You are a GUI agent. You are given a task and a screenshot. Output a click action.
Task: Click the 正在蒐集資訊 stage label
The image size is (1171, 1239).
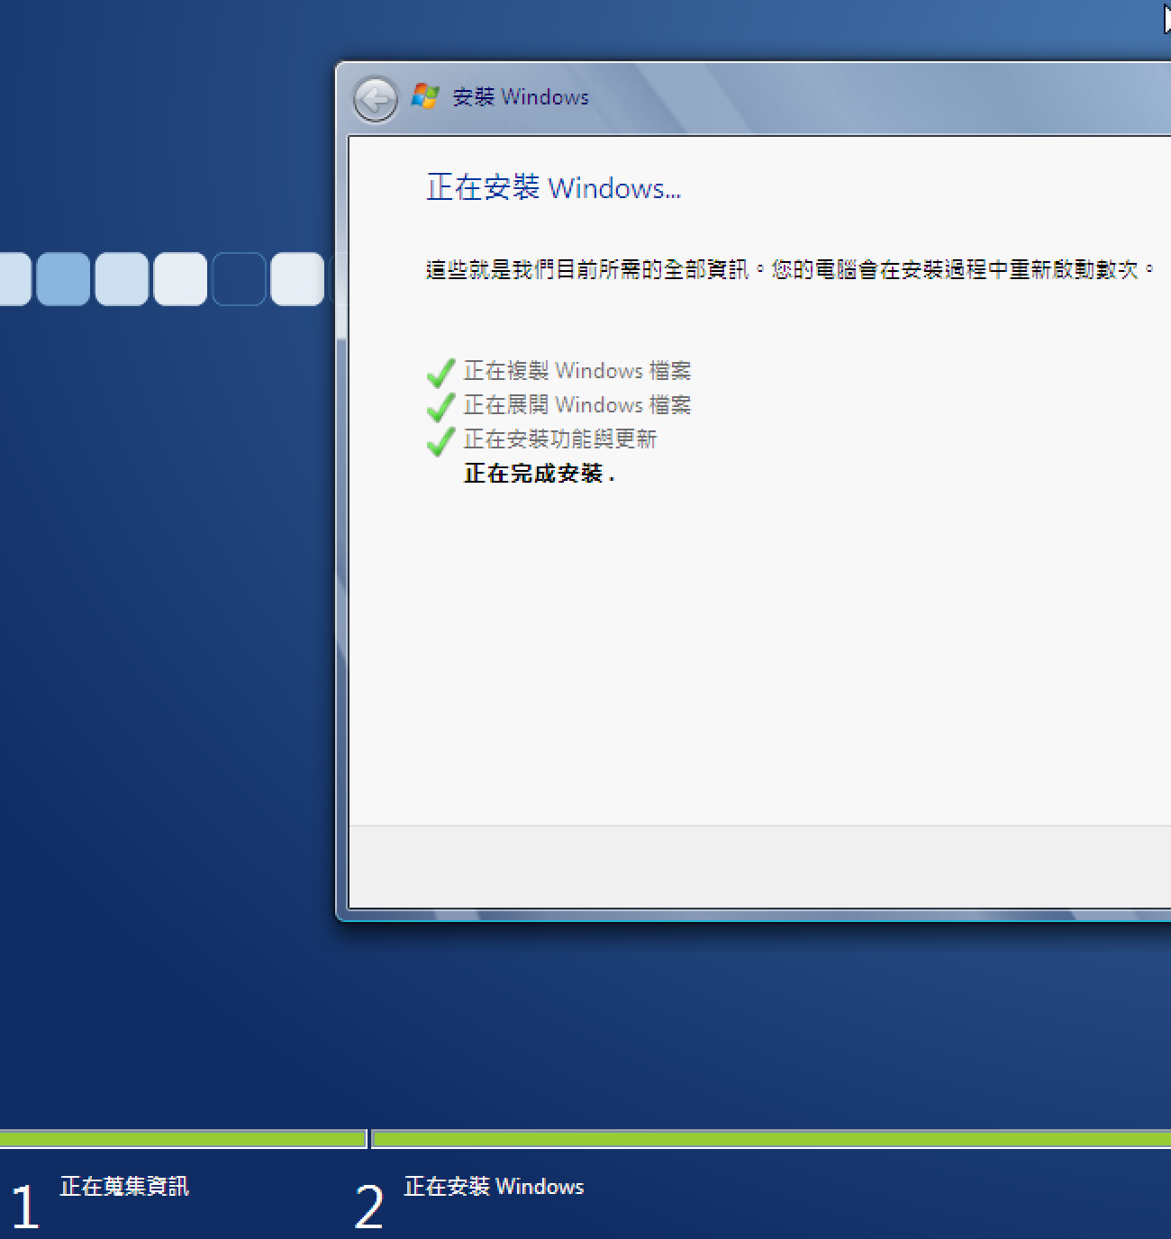click(x=124, y=1186)
